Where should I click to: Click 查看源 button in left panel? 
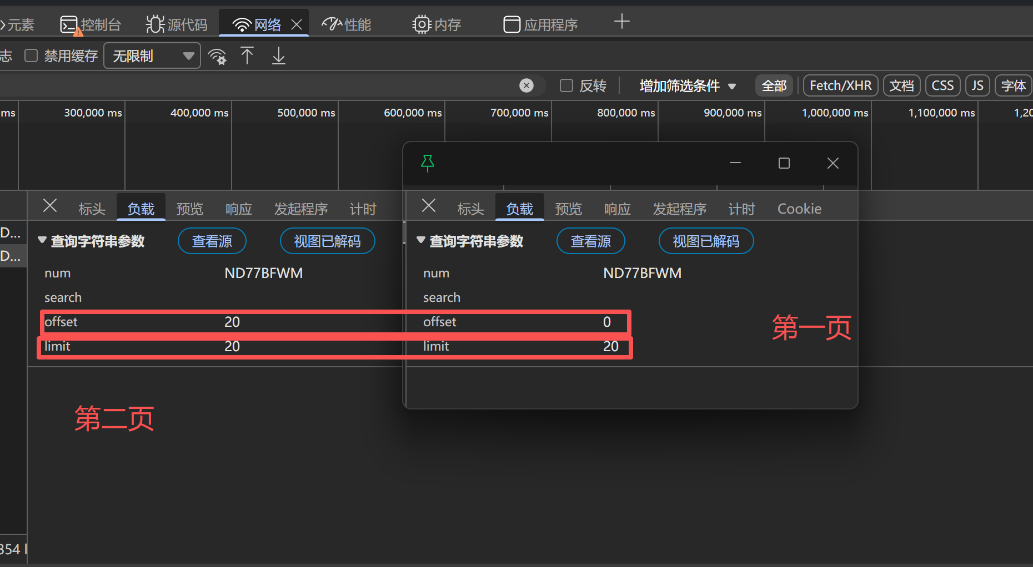pos(212,241)
